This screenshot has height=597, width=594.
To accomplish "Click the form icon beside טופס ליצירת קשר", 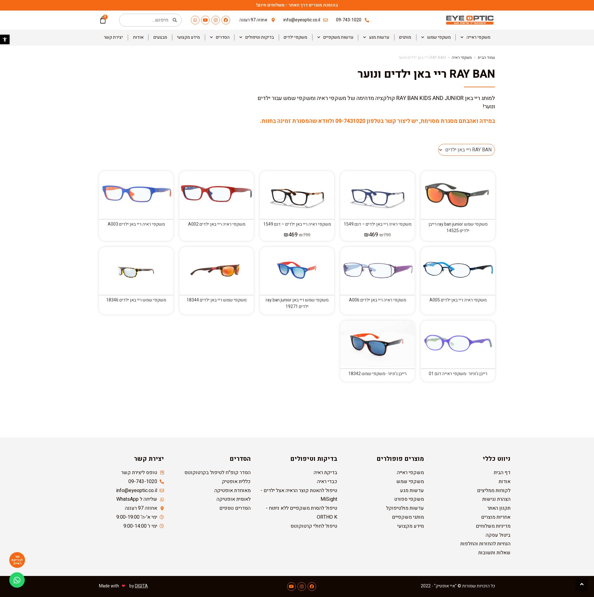I will point(162,473).
